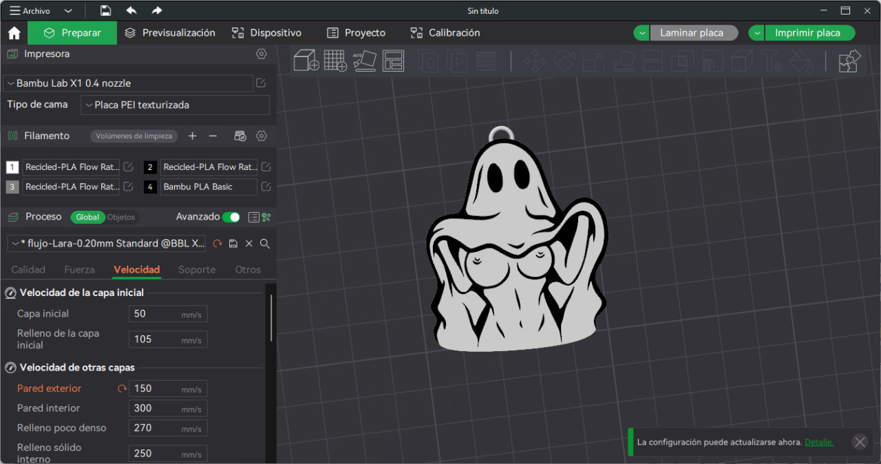881x464 pixels.
Task: Reset Pared exterior speed value
Action: 122,389
